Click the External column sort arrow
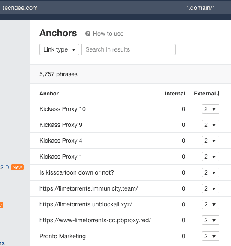This screenshot has height=246, width=231. coord(218,93)
